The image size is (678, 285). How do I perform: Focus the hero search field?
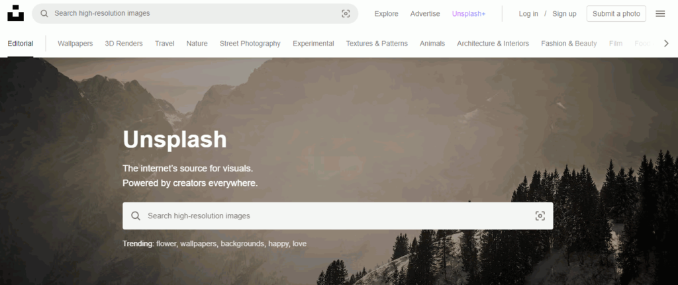tap(338, 216)
